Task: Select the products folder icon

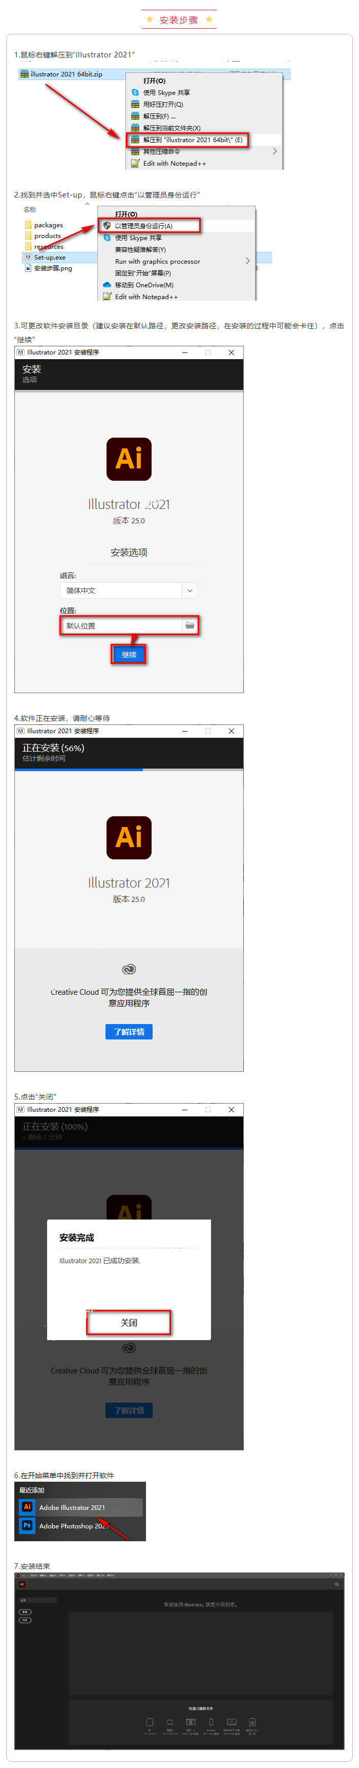Action: point(28,236)
